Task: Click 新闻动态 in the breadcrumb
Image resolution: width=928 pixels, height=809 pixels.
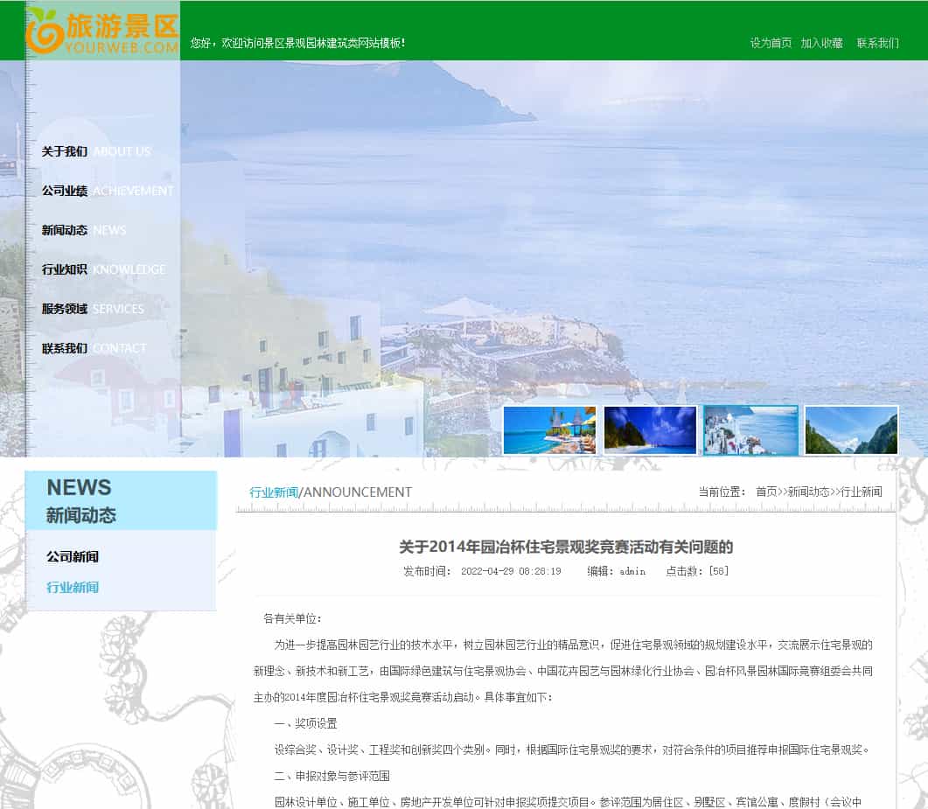Action: (808, 492)
